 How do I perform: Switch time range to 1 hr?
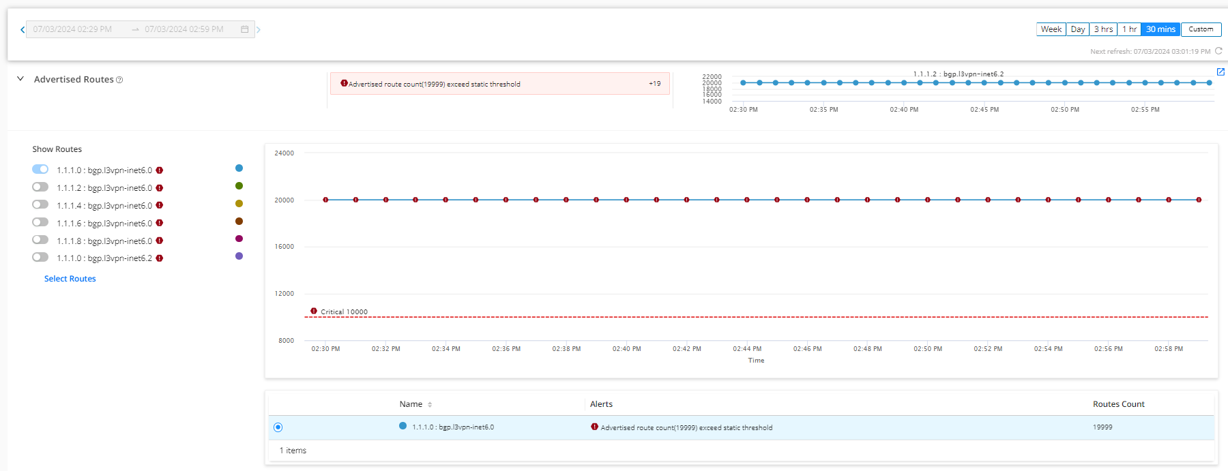(1129, 29)
